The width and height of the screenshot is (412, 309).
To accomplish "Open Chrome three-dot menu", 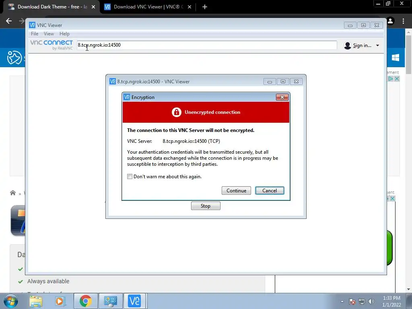I will 403,21.
